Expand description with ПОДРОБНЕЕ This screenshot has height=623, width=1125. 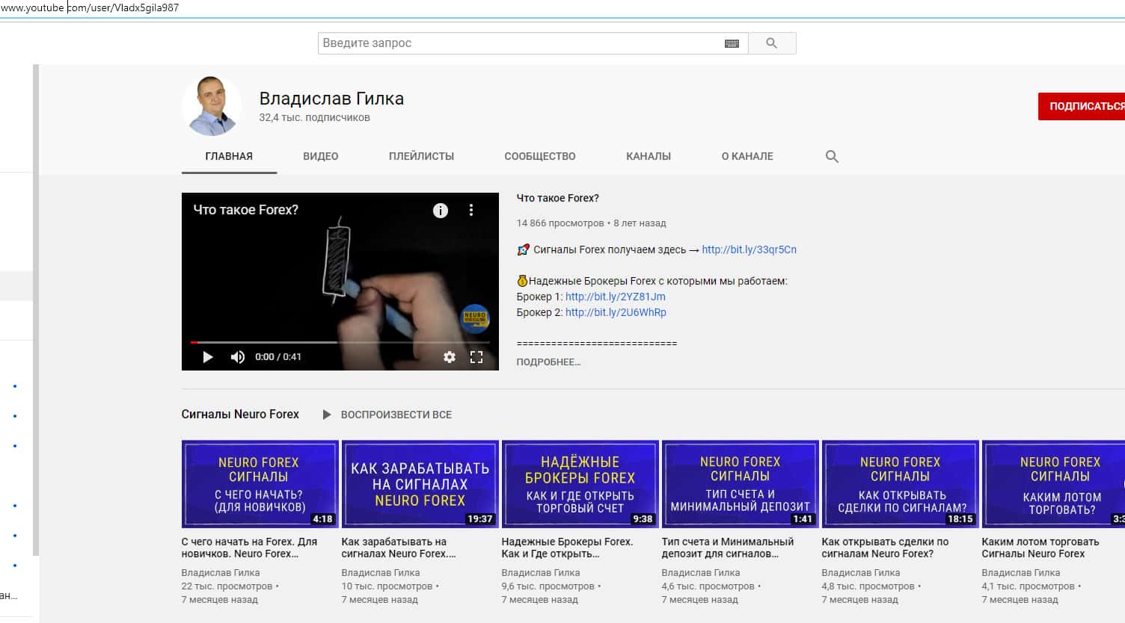tap(548, 362)
